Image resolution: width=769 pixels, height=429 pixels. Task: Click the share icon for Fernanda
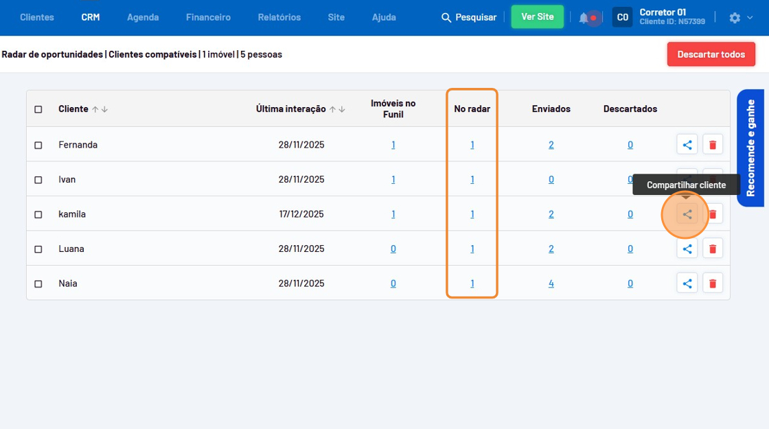687,145
